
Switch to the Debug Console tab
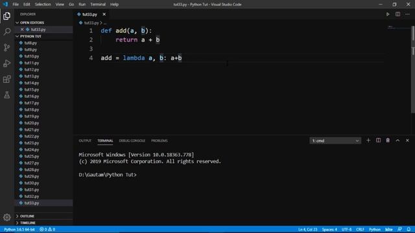click(x=132, y=141)
